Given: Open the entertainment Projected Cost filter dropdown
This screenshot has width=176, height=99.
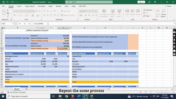Looking at the screenshot, I should click(x=112, y=54).
